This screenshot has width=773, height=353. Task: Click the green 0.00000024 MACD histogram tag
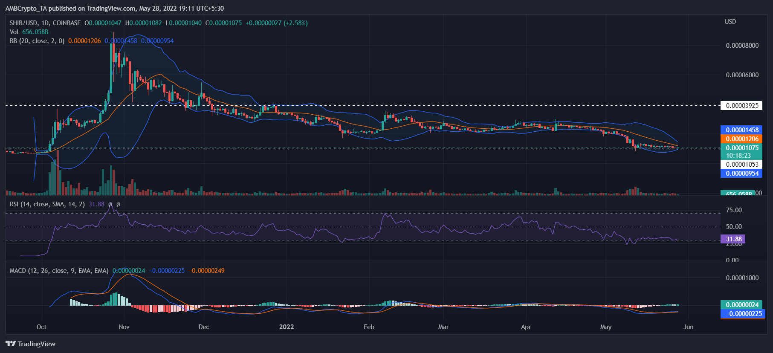tap(741, 305)
